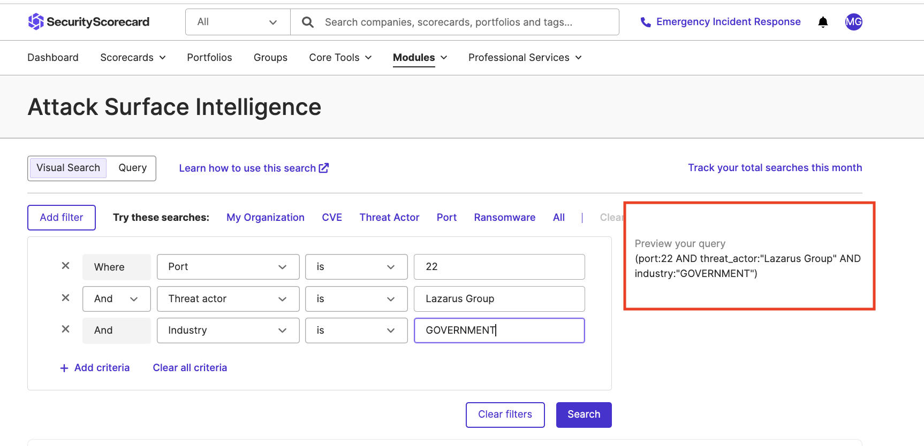This screenshot has width=924, height=446.
Task: Try the Port sample search
Action: point(446,218)
